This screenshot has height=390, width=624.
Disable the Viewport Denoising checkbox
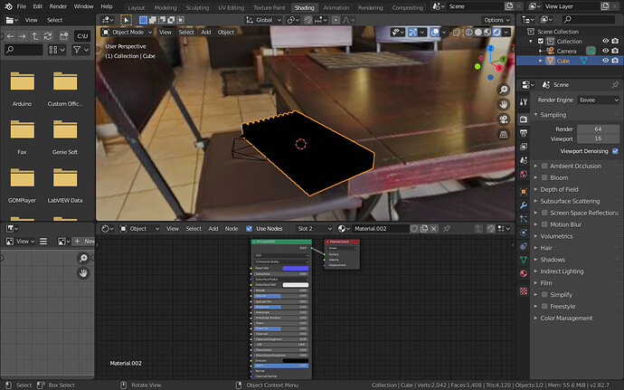coord(615,151)
